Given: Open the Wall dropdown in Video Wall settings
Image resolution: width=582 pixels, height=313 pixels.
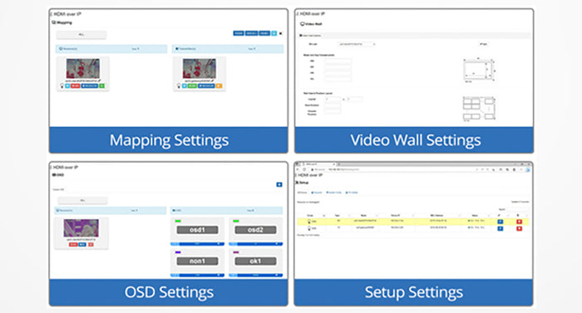Looking at the screenshot, I should 357,44.
